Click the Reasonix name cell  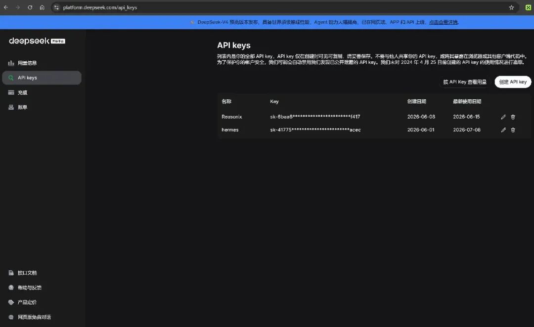(232, 117)
